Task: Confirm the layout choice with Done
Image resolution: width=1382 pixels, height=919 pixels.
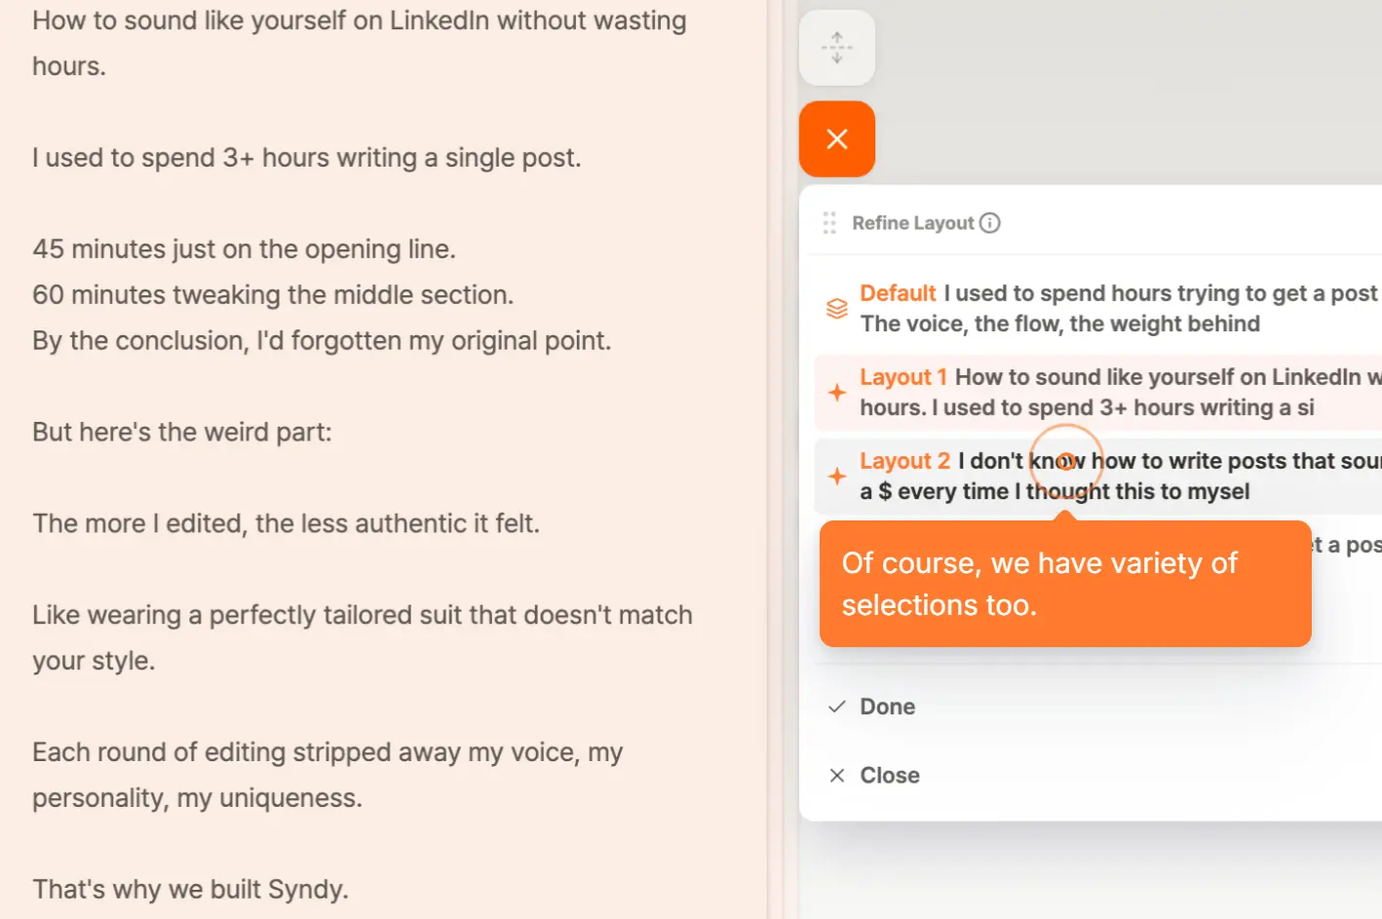Action: 887,706
